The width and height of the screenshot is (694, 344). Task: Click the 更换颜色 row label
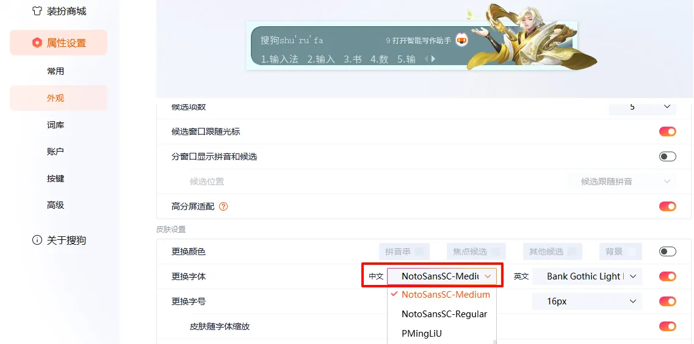[x=189, y=251]
